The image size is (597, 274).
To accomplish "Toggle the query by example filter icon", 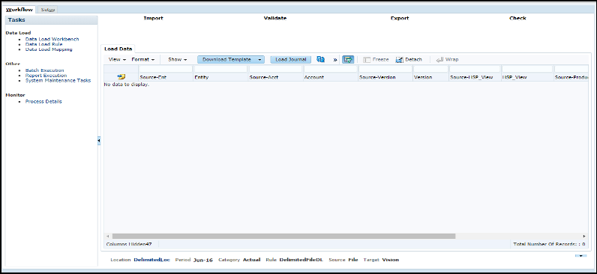I will click(x=348, y=60).
